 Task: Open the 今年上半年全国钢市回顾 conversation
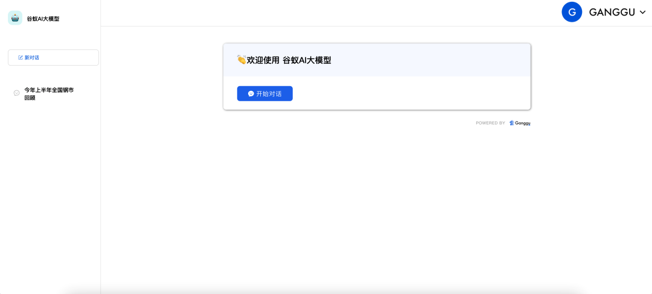(x=49, y=94)
